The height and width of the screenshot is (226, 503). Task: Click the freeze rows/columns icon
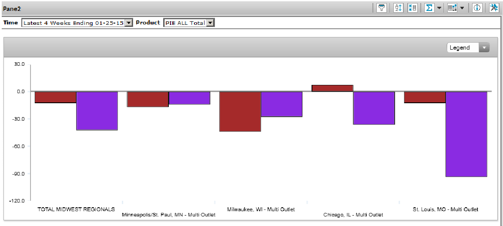412,8
